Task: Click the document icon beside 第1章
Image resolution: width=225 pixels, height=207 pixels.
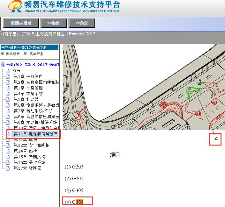Action: 8,76
